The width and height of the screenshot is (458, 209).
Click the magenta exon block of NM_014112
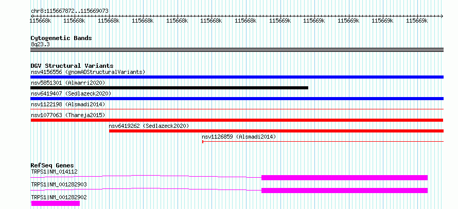(x=344, y=178)
